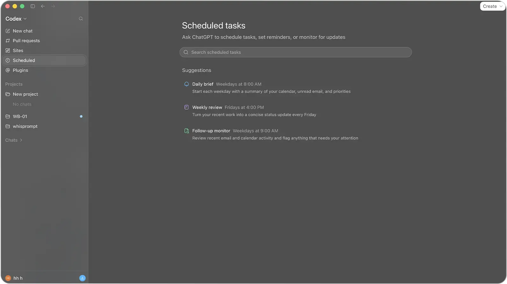The height and width of the screenshot is (284, 507).
Task: Click the New chat compose icon
Action: tap(8, 31)
